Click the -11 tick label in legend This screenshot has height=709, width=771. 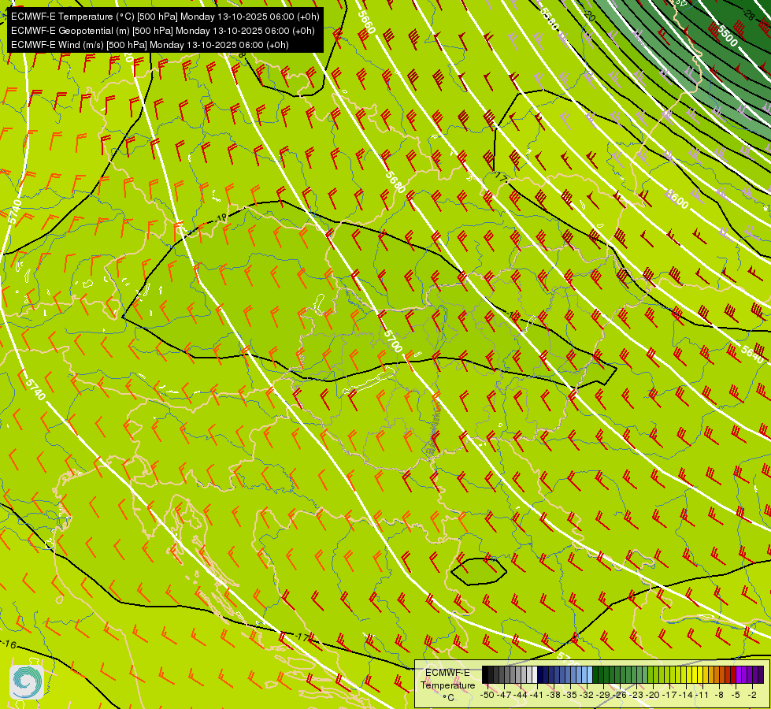click(x=702, y=695)
